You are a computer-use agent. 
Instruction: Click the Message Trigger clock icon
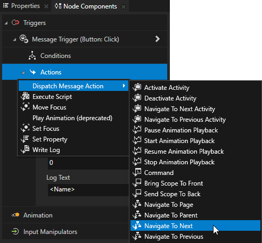(x=24, y=39)
